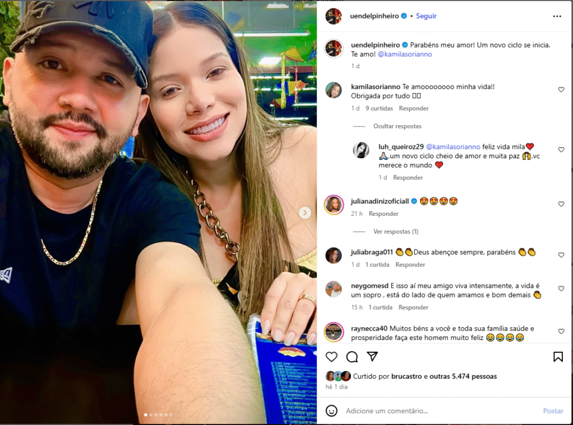Like kamilasorianno's comment

coord(561,89)
